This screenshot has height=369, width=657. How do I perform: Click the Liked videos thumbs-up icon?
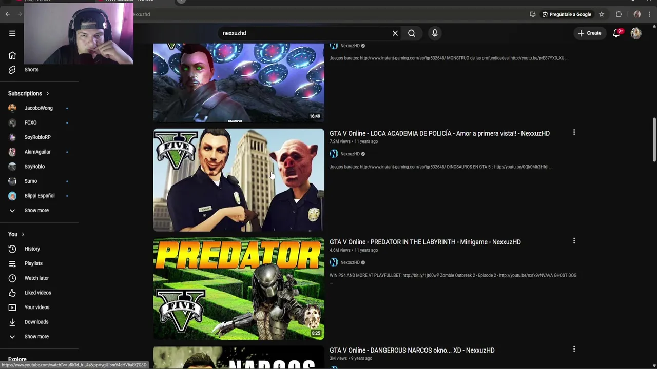coord(12,293)
